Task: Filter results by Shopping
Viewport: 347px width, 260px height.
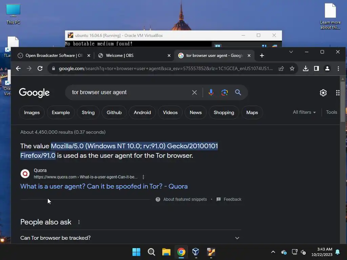Action: tap(224, 112)
